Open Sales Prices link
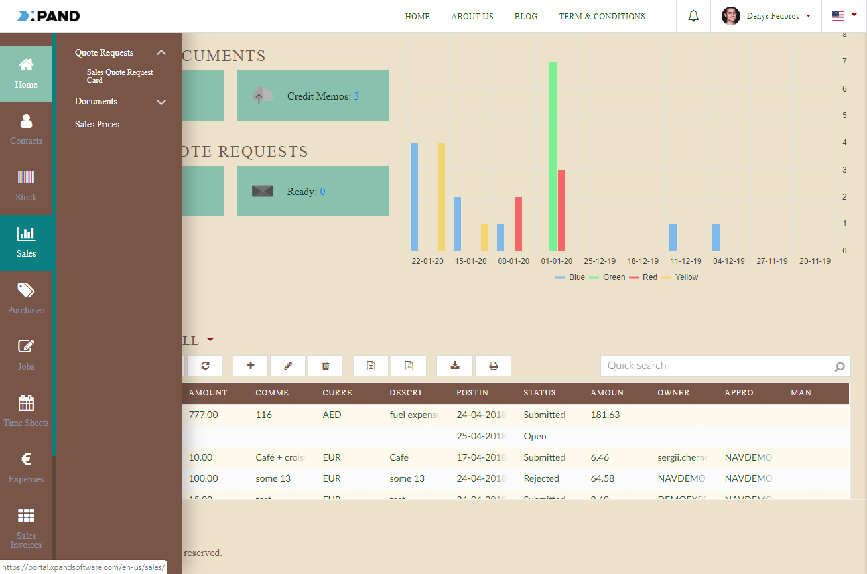 (x=98, y=124)
